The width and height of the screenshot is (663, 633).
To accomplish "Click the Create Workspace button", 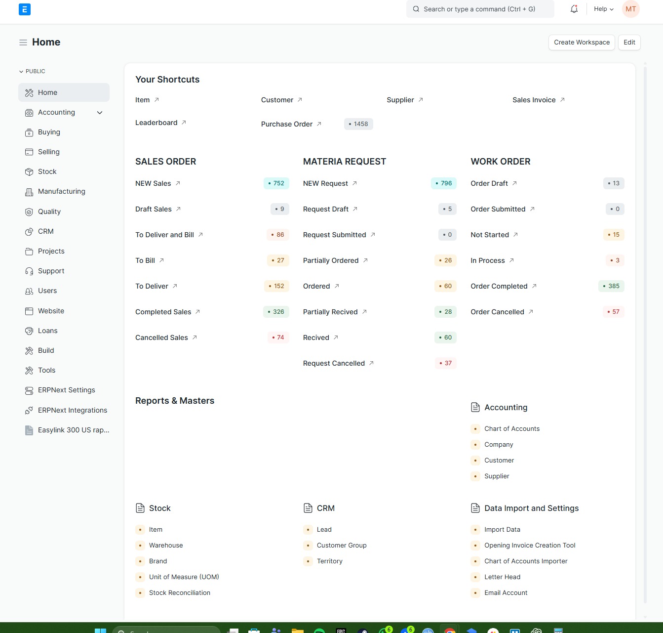I will coord(581,42).
